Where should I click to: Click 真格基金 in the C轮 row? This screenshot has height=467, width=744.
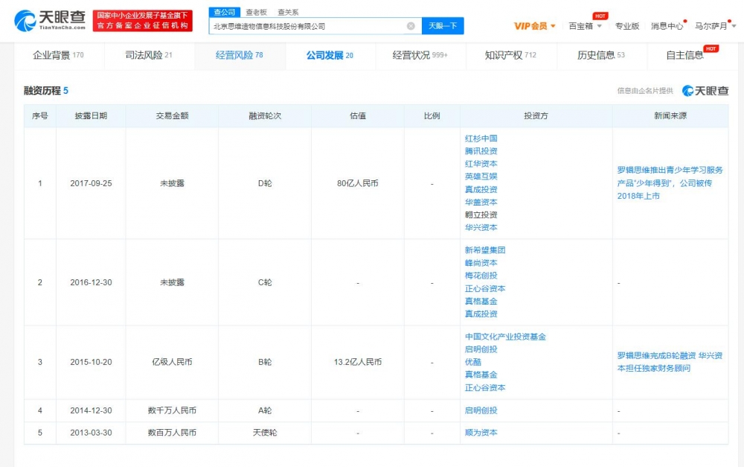(x=481, y=301)
